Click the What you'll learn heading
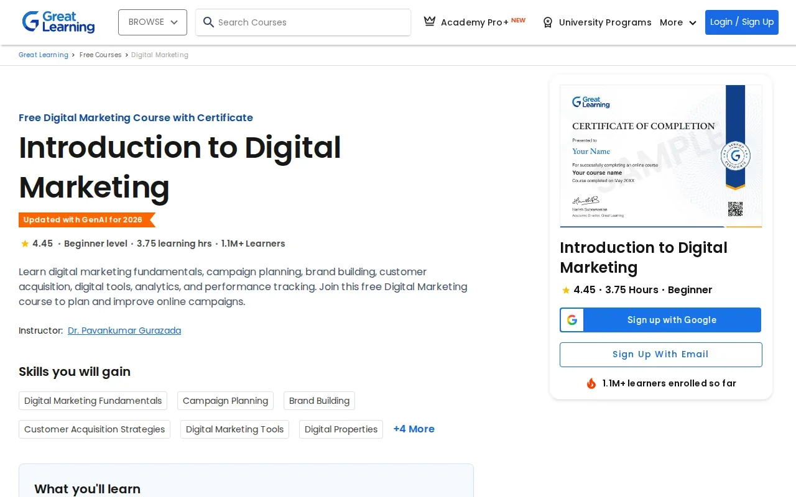This screenshot has height=497, width=796. (87, 489)
